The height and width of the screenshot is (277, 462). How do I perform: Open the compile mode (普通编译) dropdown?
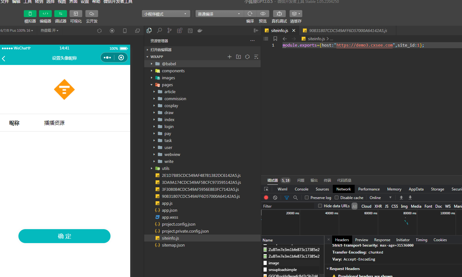[x=219, y=14]
